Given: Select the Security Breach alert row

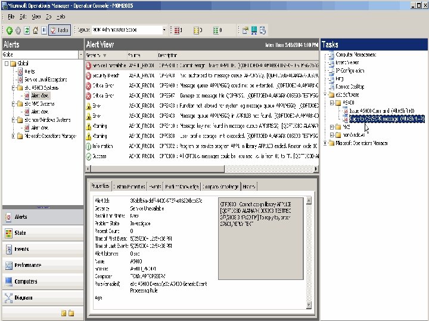Looking at the screenshot, I should coord(202,75).
